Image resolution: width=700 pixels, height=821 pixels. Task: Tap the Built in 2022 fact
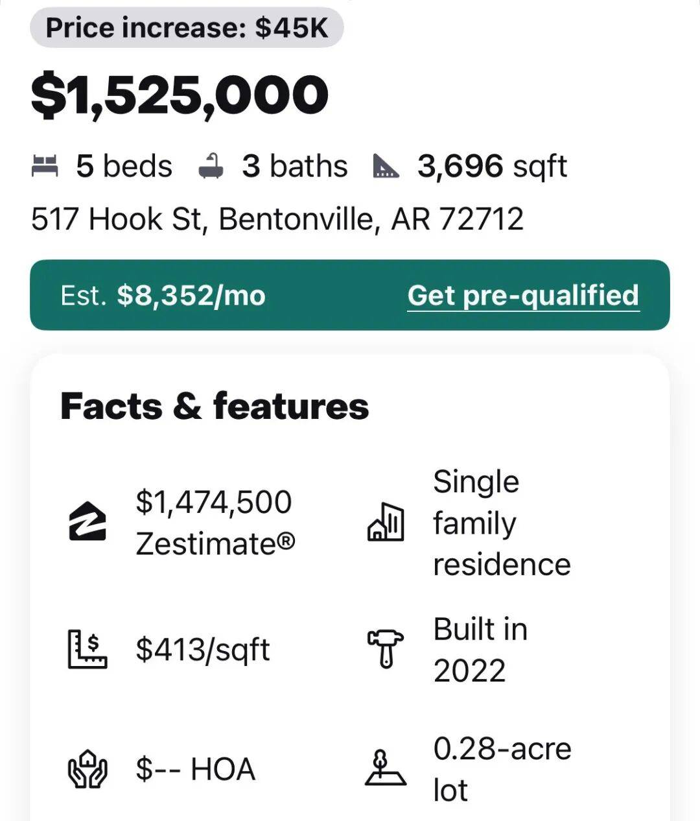coord(480,649)
